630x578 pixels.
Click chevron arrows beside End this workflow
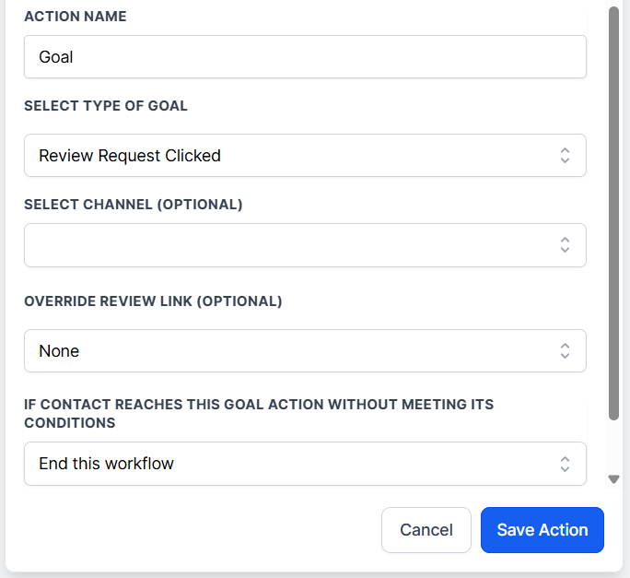[565, 464]
